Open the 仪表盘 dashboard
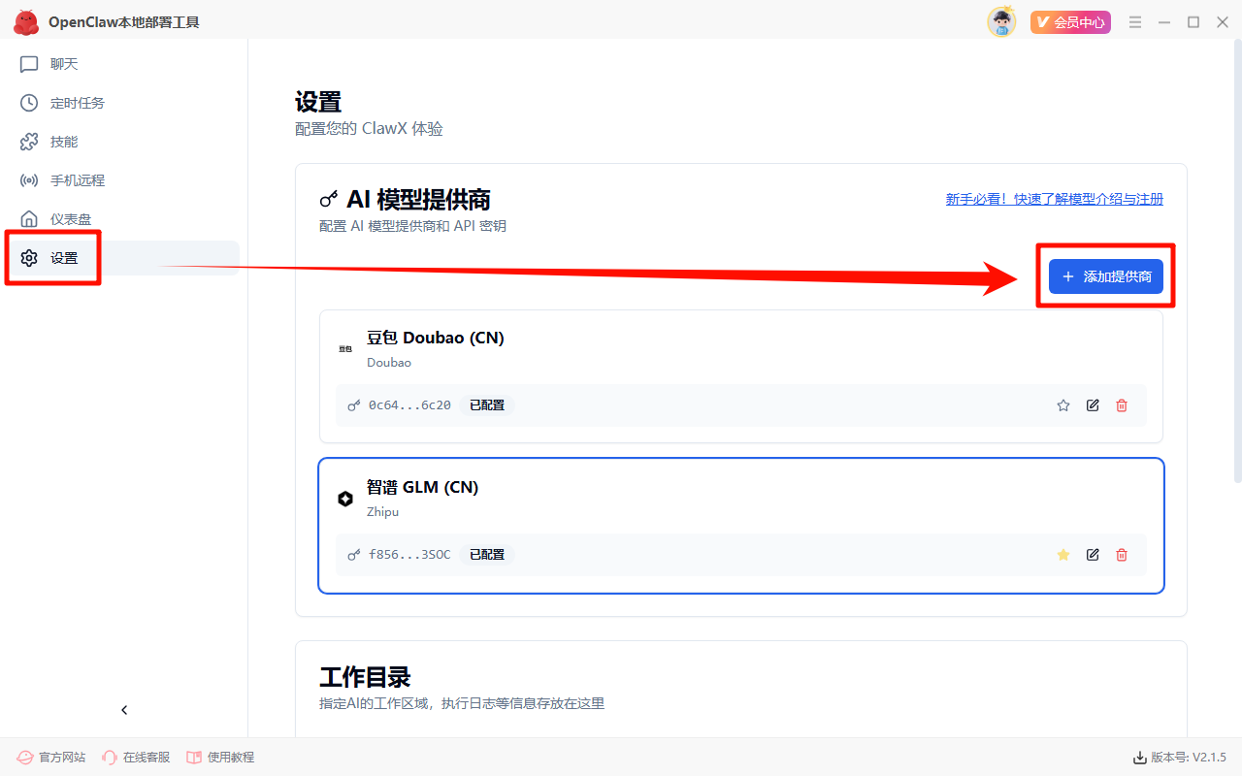This screenshot has width=1242, height=776. (x=70, y=219)
